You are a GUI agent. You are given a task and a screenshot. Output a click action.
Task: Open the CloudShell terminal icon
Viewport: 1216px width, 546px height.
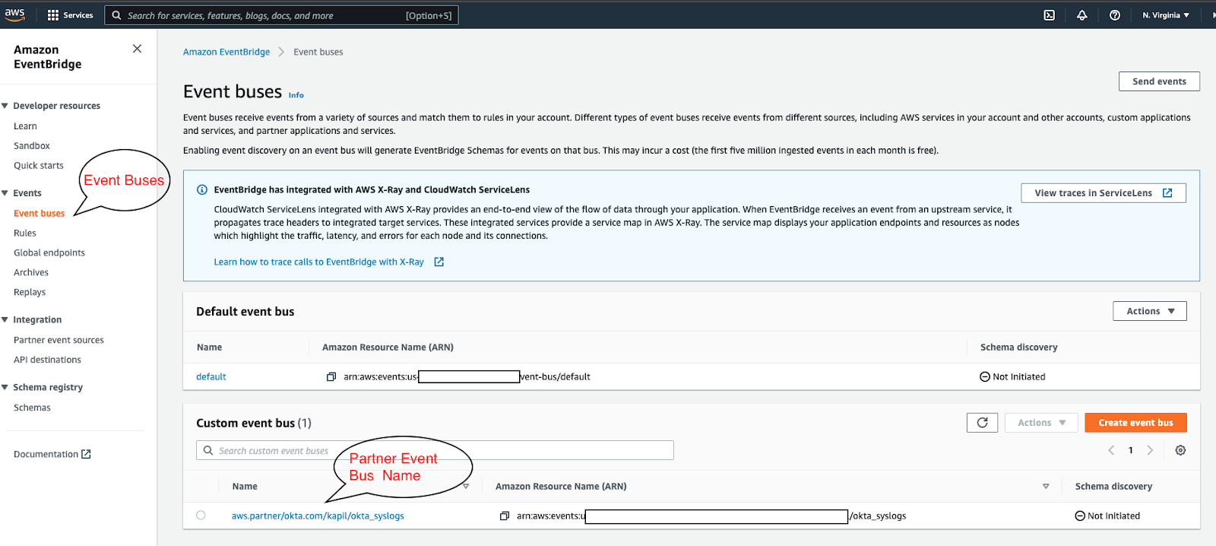1049,15
